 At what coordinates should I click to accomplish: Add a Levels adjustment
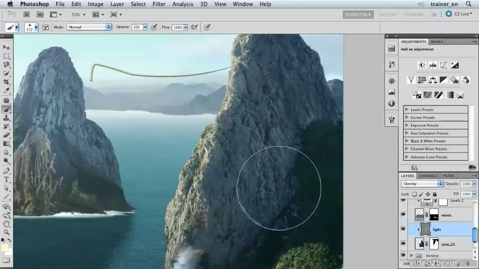(433, 65)
